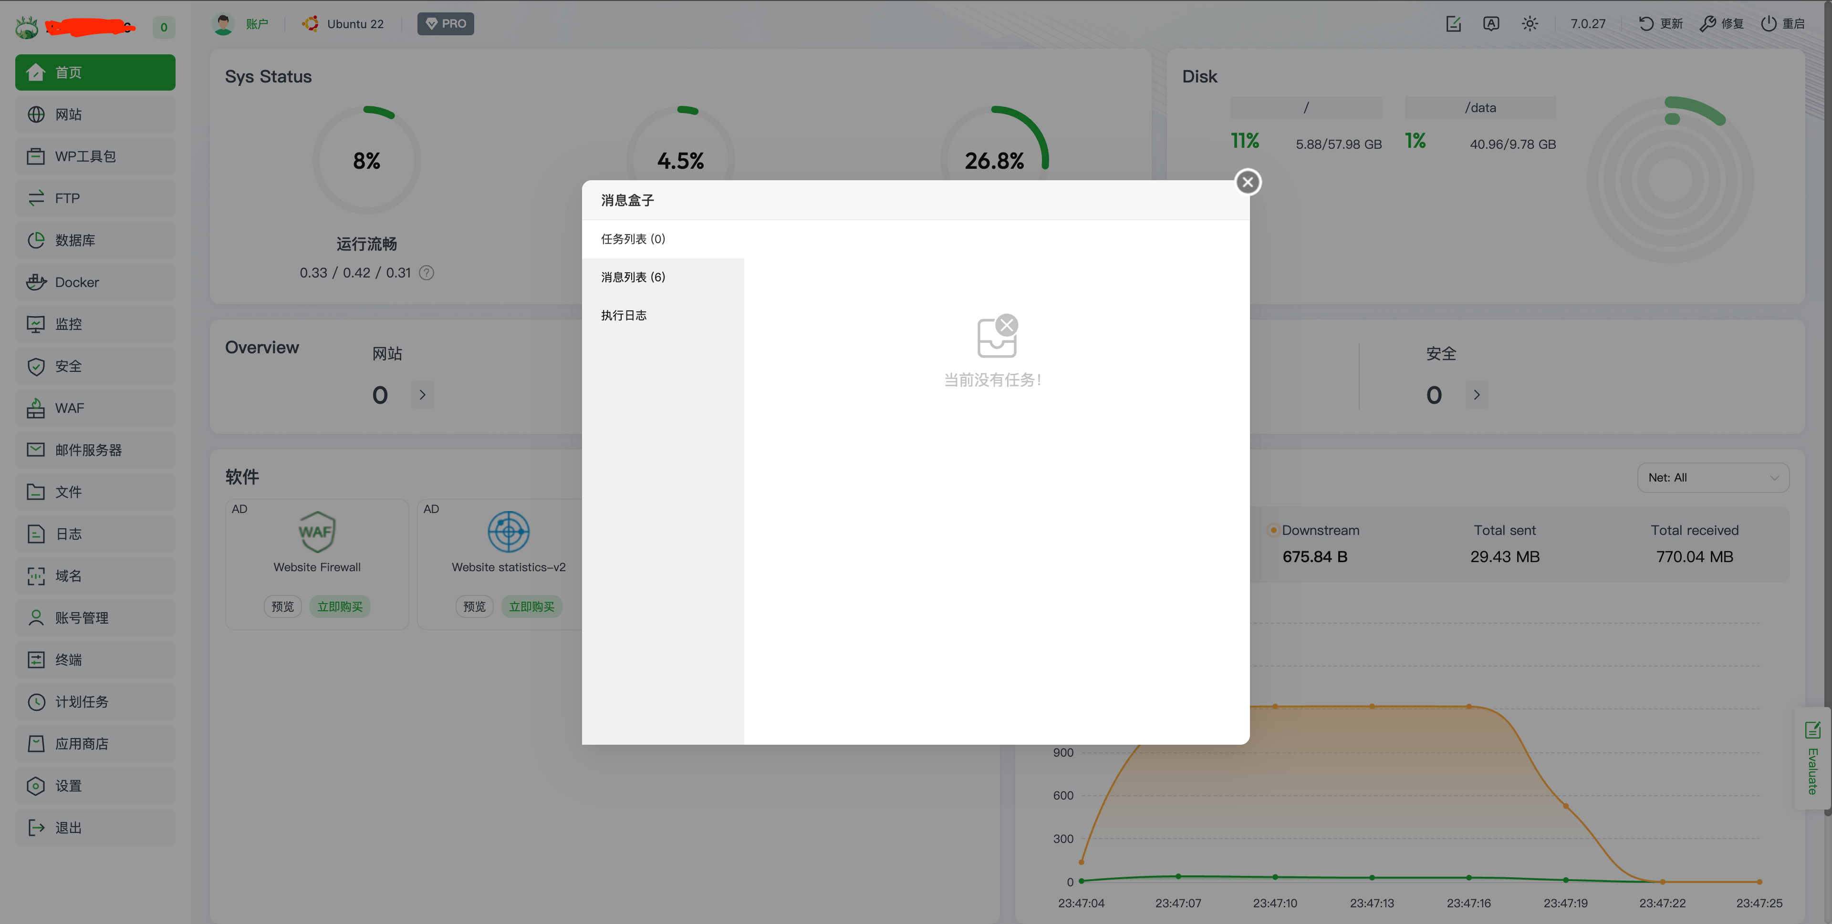Click the theme sun icon in header
This screenshot has width=1832, height=924.
pos(1530,24)
